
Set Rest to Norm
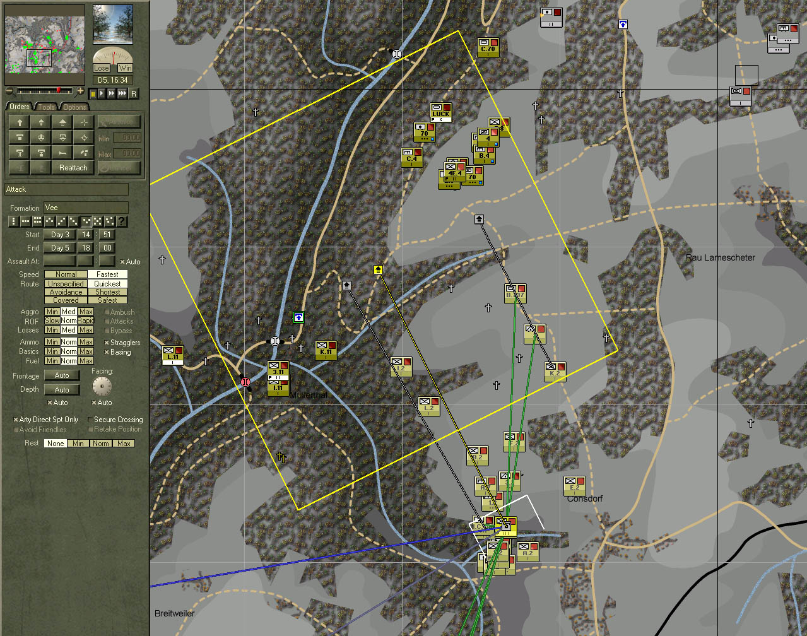[100, 444]
